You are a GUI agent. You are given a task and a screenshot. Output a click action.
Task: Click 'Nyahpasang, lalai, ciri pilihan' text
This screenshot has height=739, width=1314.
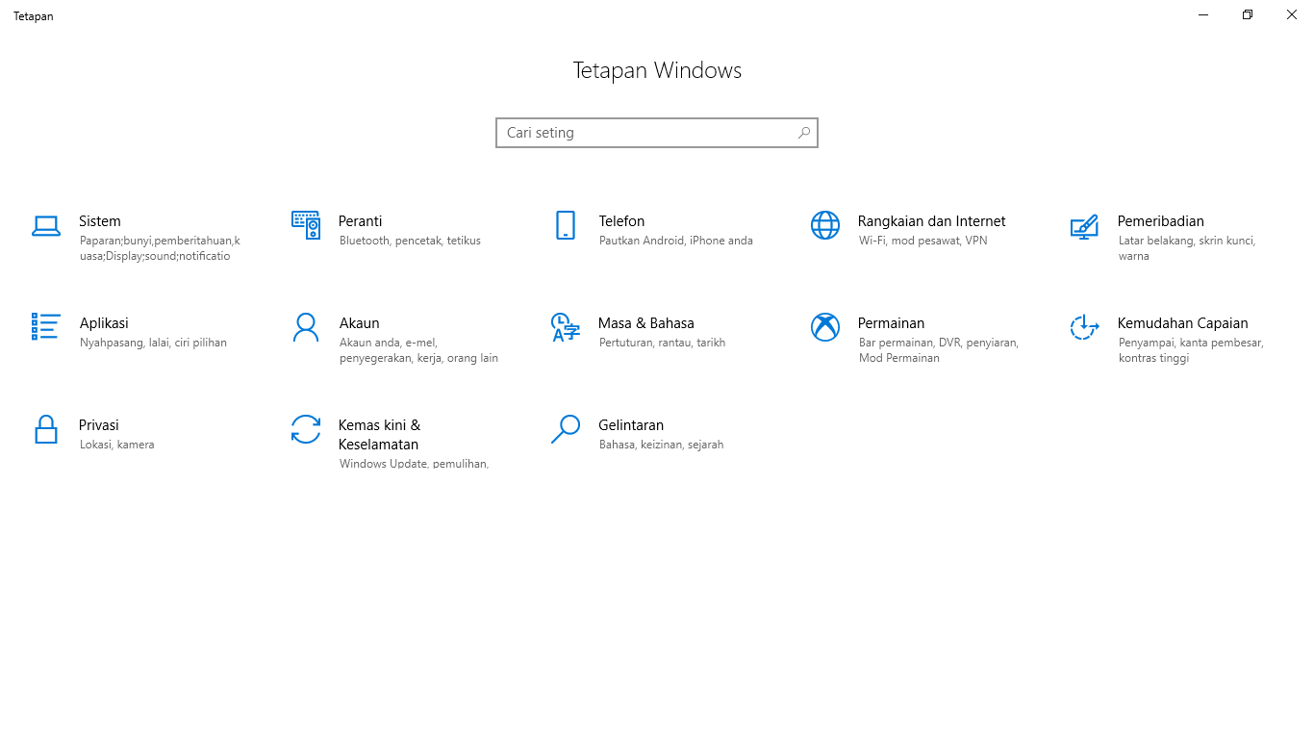154,343
